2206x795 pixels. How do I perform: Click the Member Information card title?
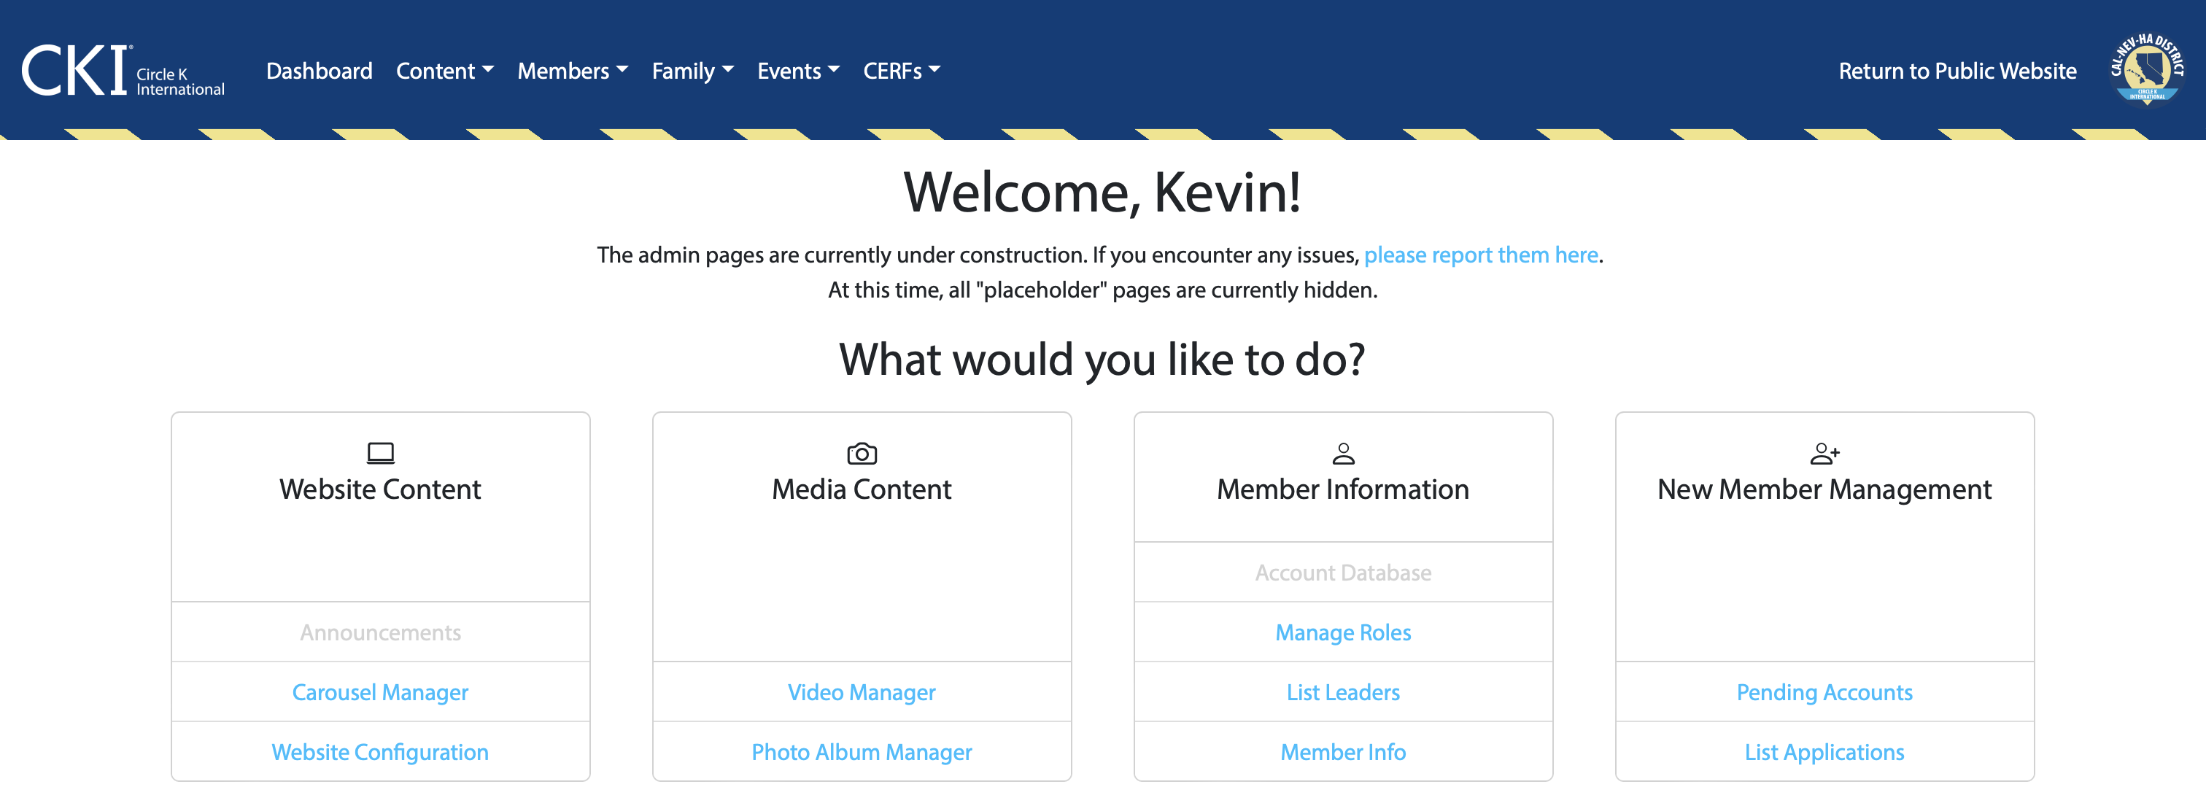coord(1343,489)
